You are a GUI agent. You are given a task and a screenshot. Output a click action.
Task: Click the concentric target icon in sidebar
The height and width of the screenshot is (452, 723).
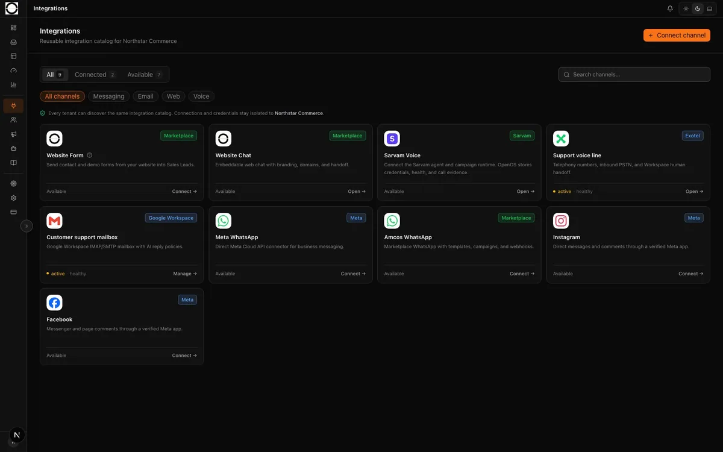[13, 184]
